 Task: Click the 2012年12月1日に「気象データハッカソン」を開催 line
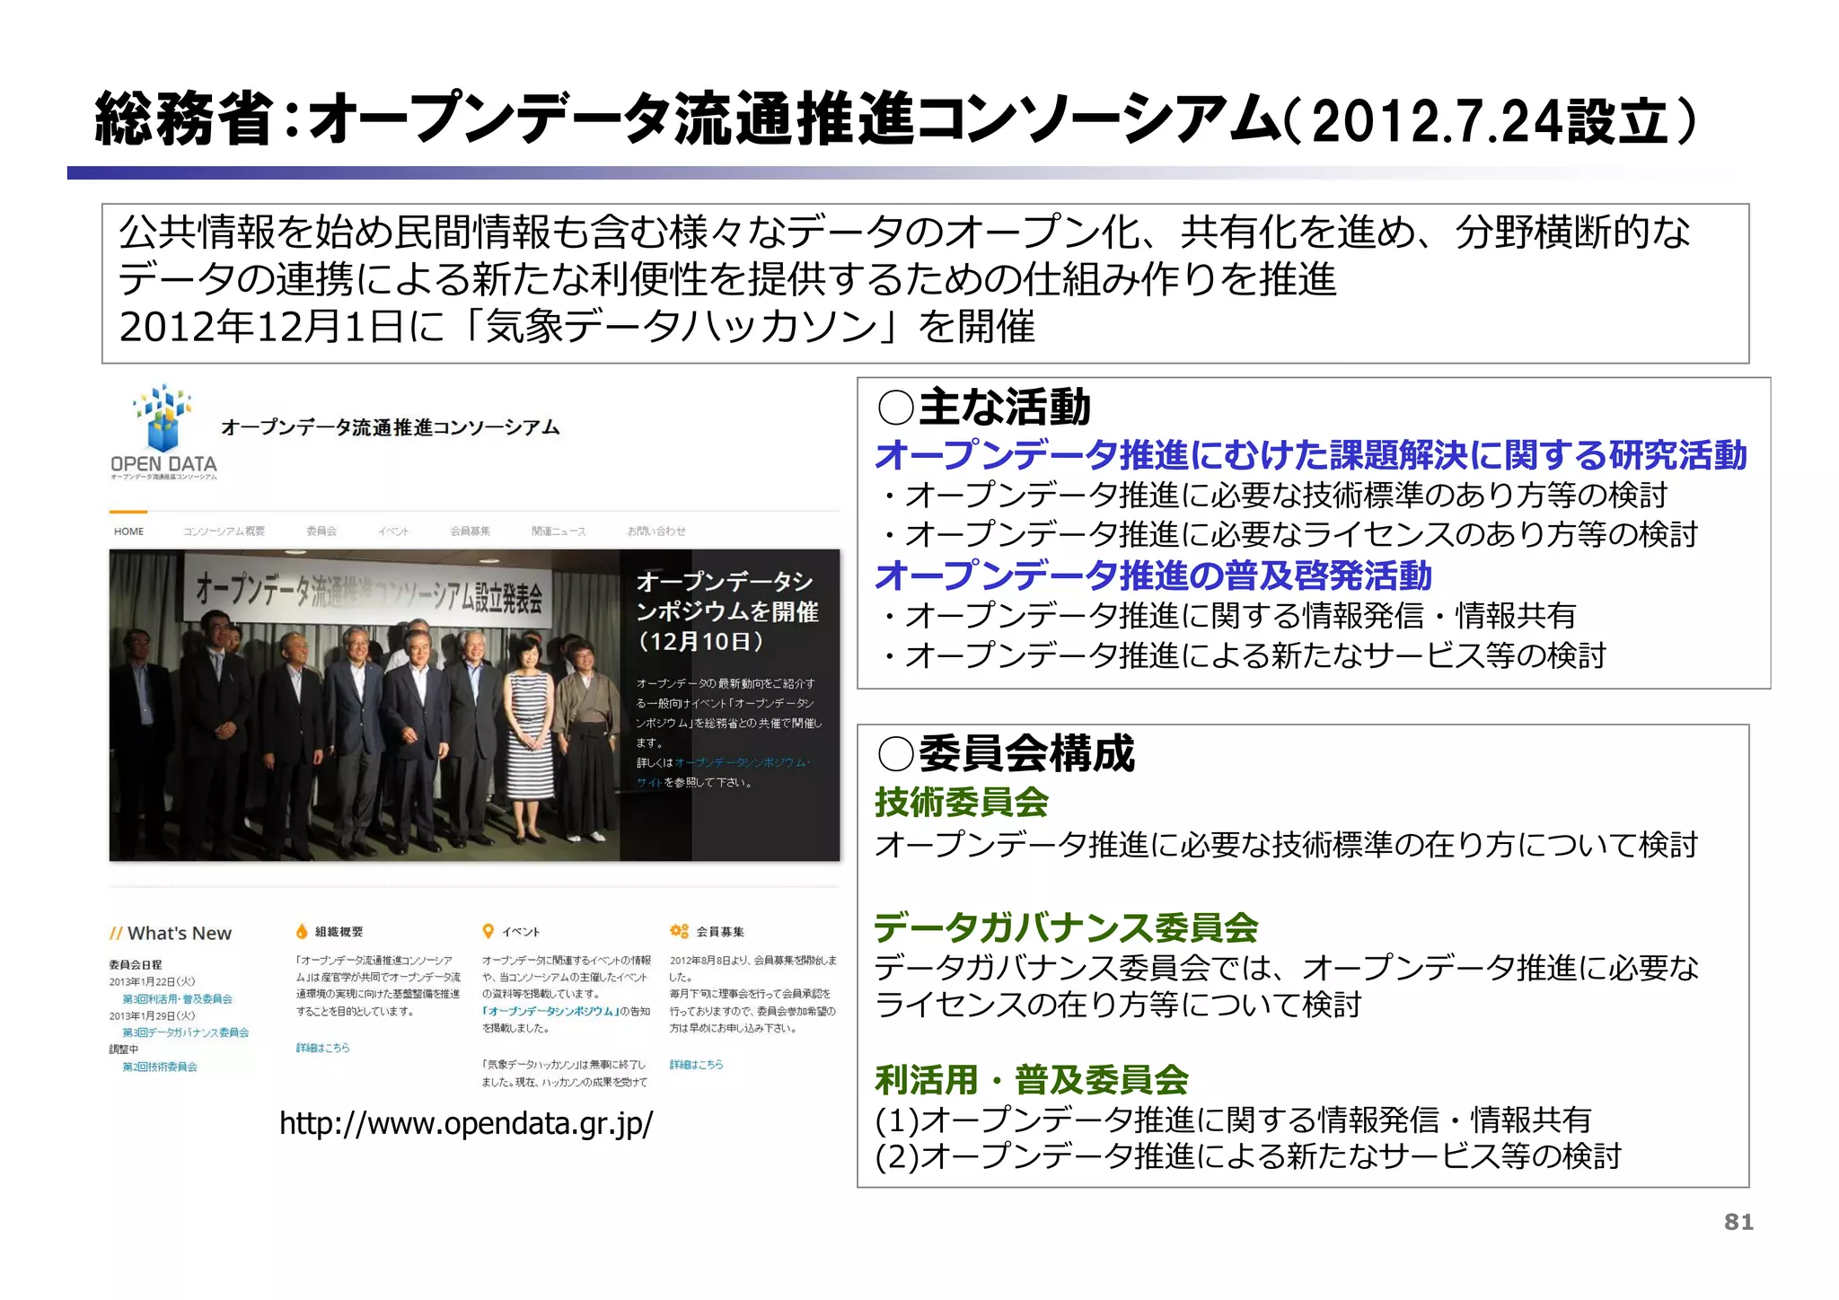click(577, 327)
